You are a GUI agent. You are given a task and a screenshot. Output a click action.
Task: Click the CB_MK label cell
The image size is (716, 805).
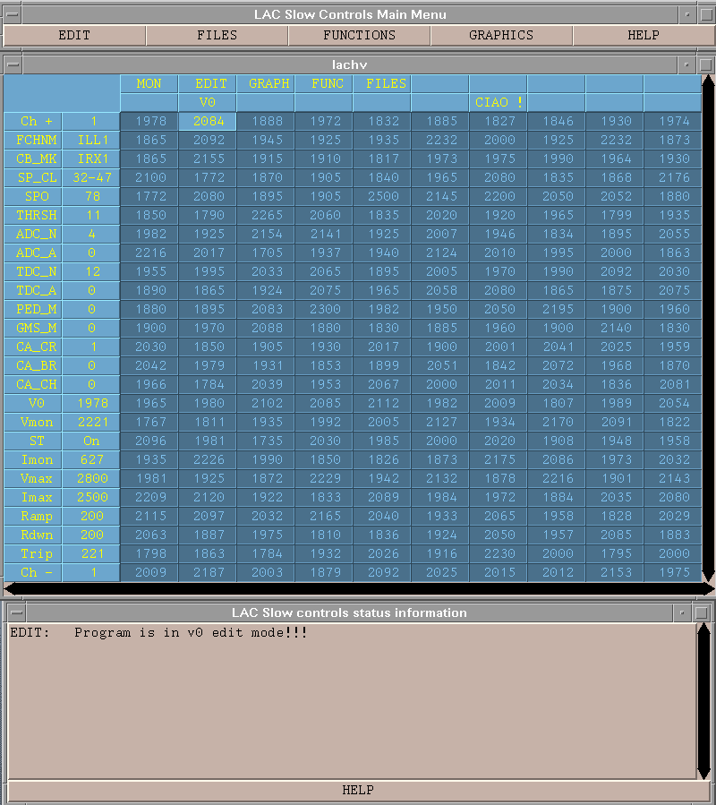click(33, 159)
